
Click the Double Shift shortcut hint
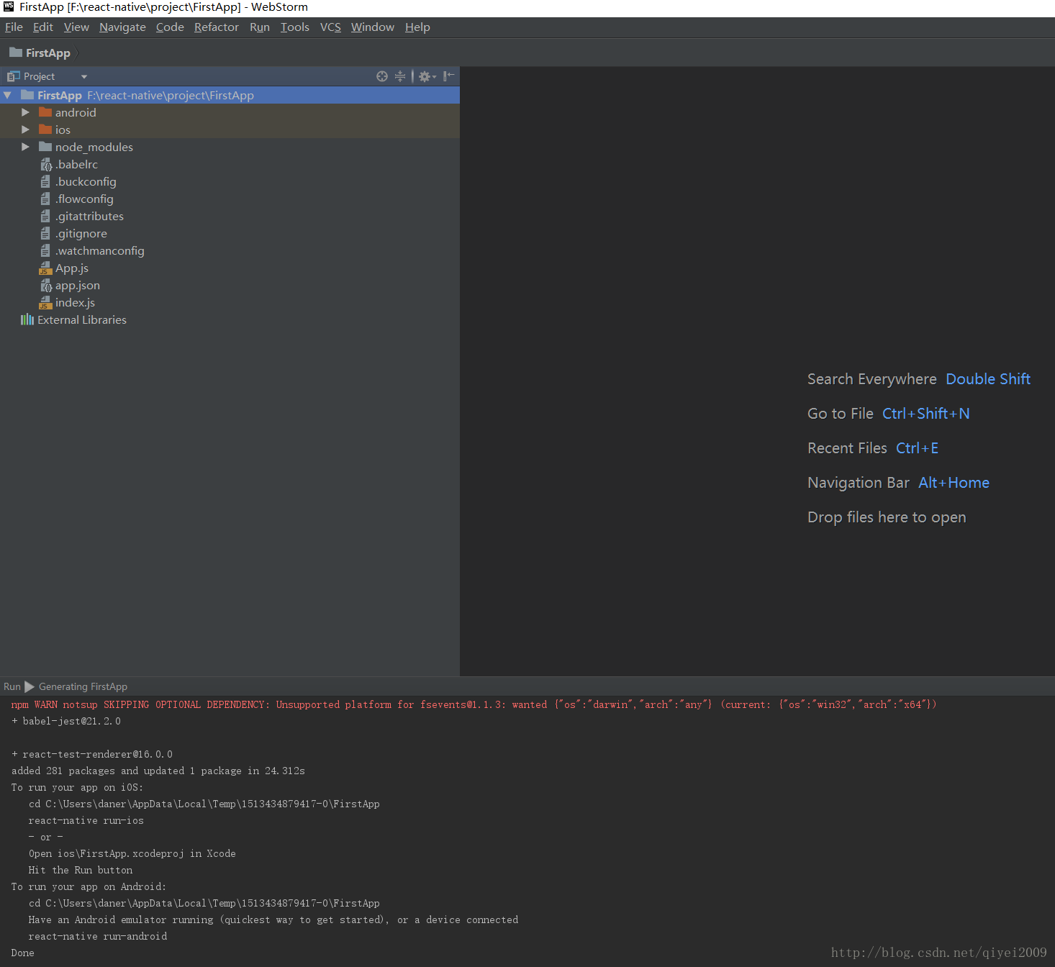(x=988, y=379)
